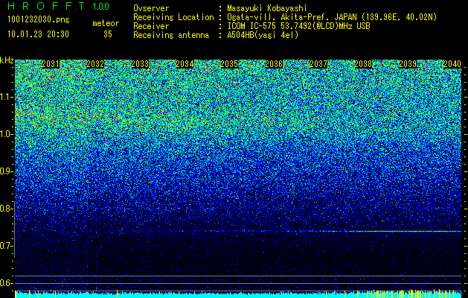Click the 1.1 kHz axis tick label
This screenshot has width=468, height=298.
6,97
